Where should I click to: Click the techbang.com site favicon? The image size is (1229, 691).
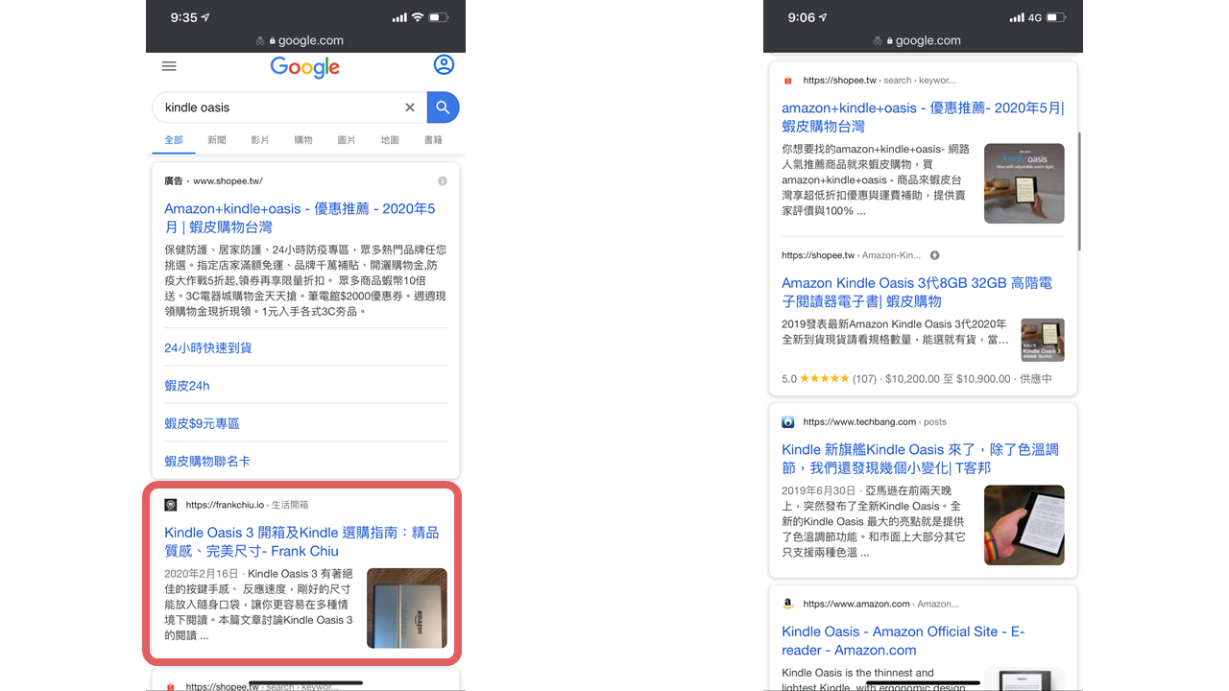tap(788, 421)
